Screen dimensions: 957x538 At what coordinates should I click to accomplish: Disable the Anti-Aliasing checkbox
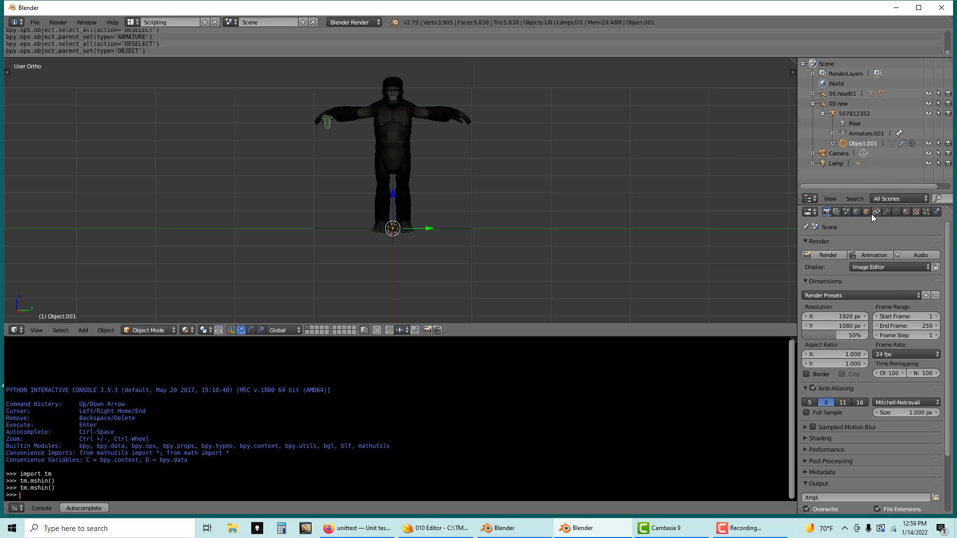pyautogui.click(x=813, y=388)
